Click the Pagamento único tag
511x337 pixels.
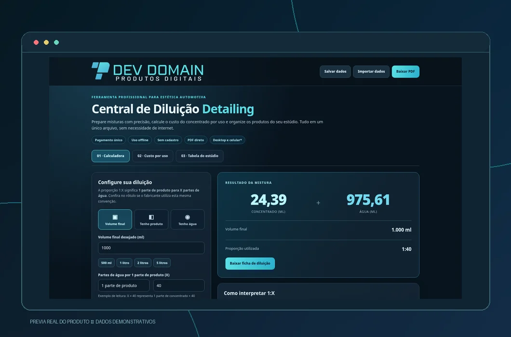[108, 140]
